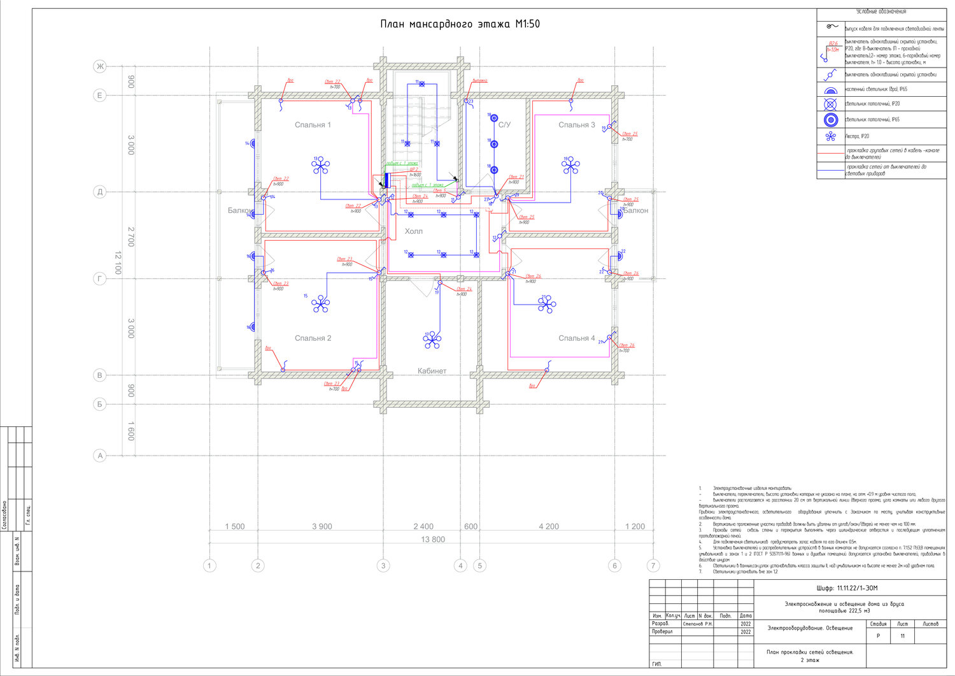Viewport: 955px width, 676px height.
Task: Click the 'Стадия' column header
Action: [878, 624]
